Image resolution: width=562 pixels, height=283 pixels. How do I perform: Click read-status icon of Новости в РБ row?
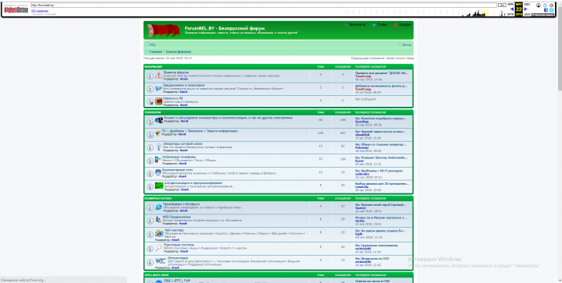(150, 102)
